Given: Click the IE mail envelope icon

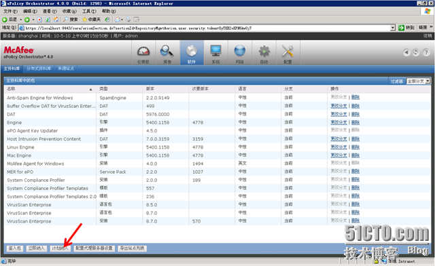Looking at the screenshot, I should click(118, 20).
